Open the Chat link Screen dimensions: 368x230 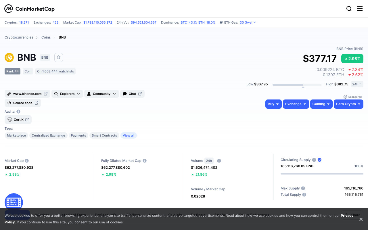(x=132, y=94)
